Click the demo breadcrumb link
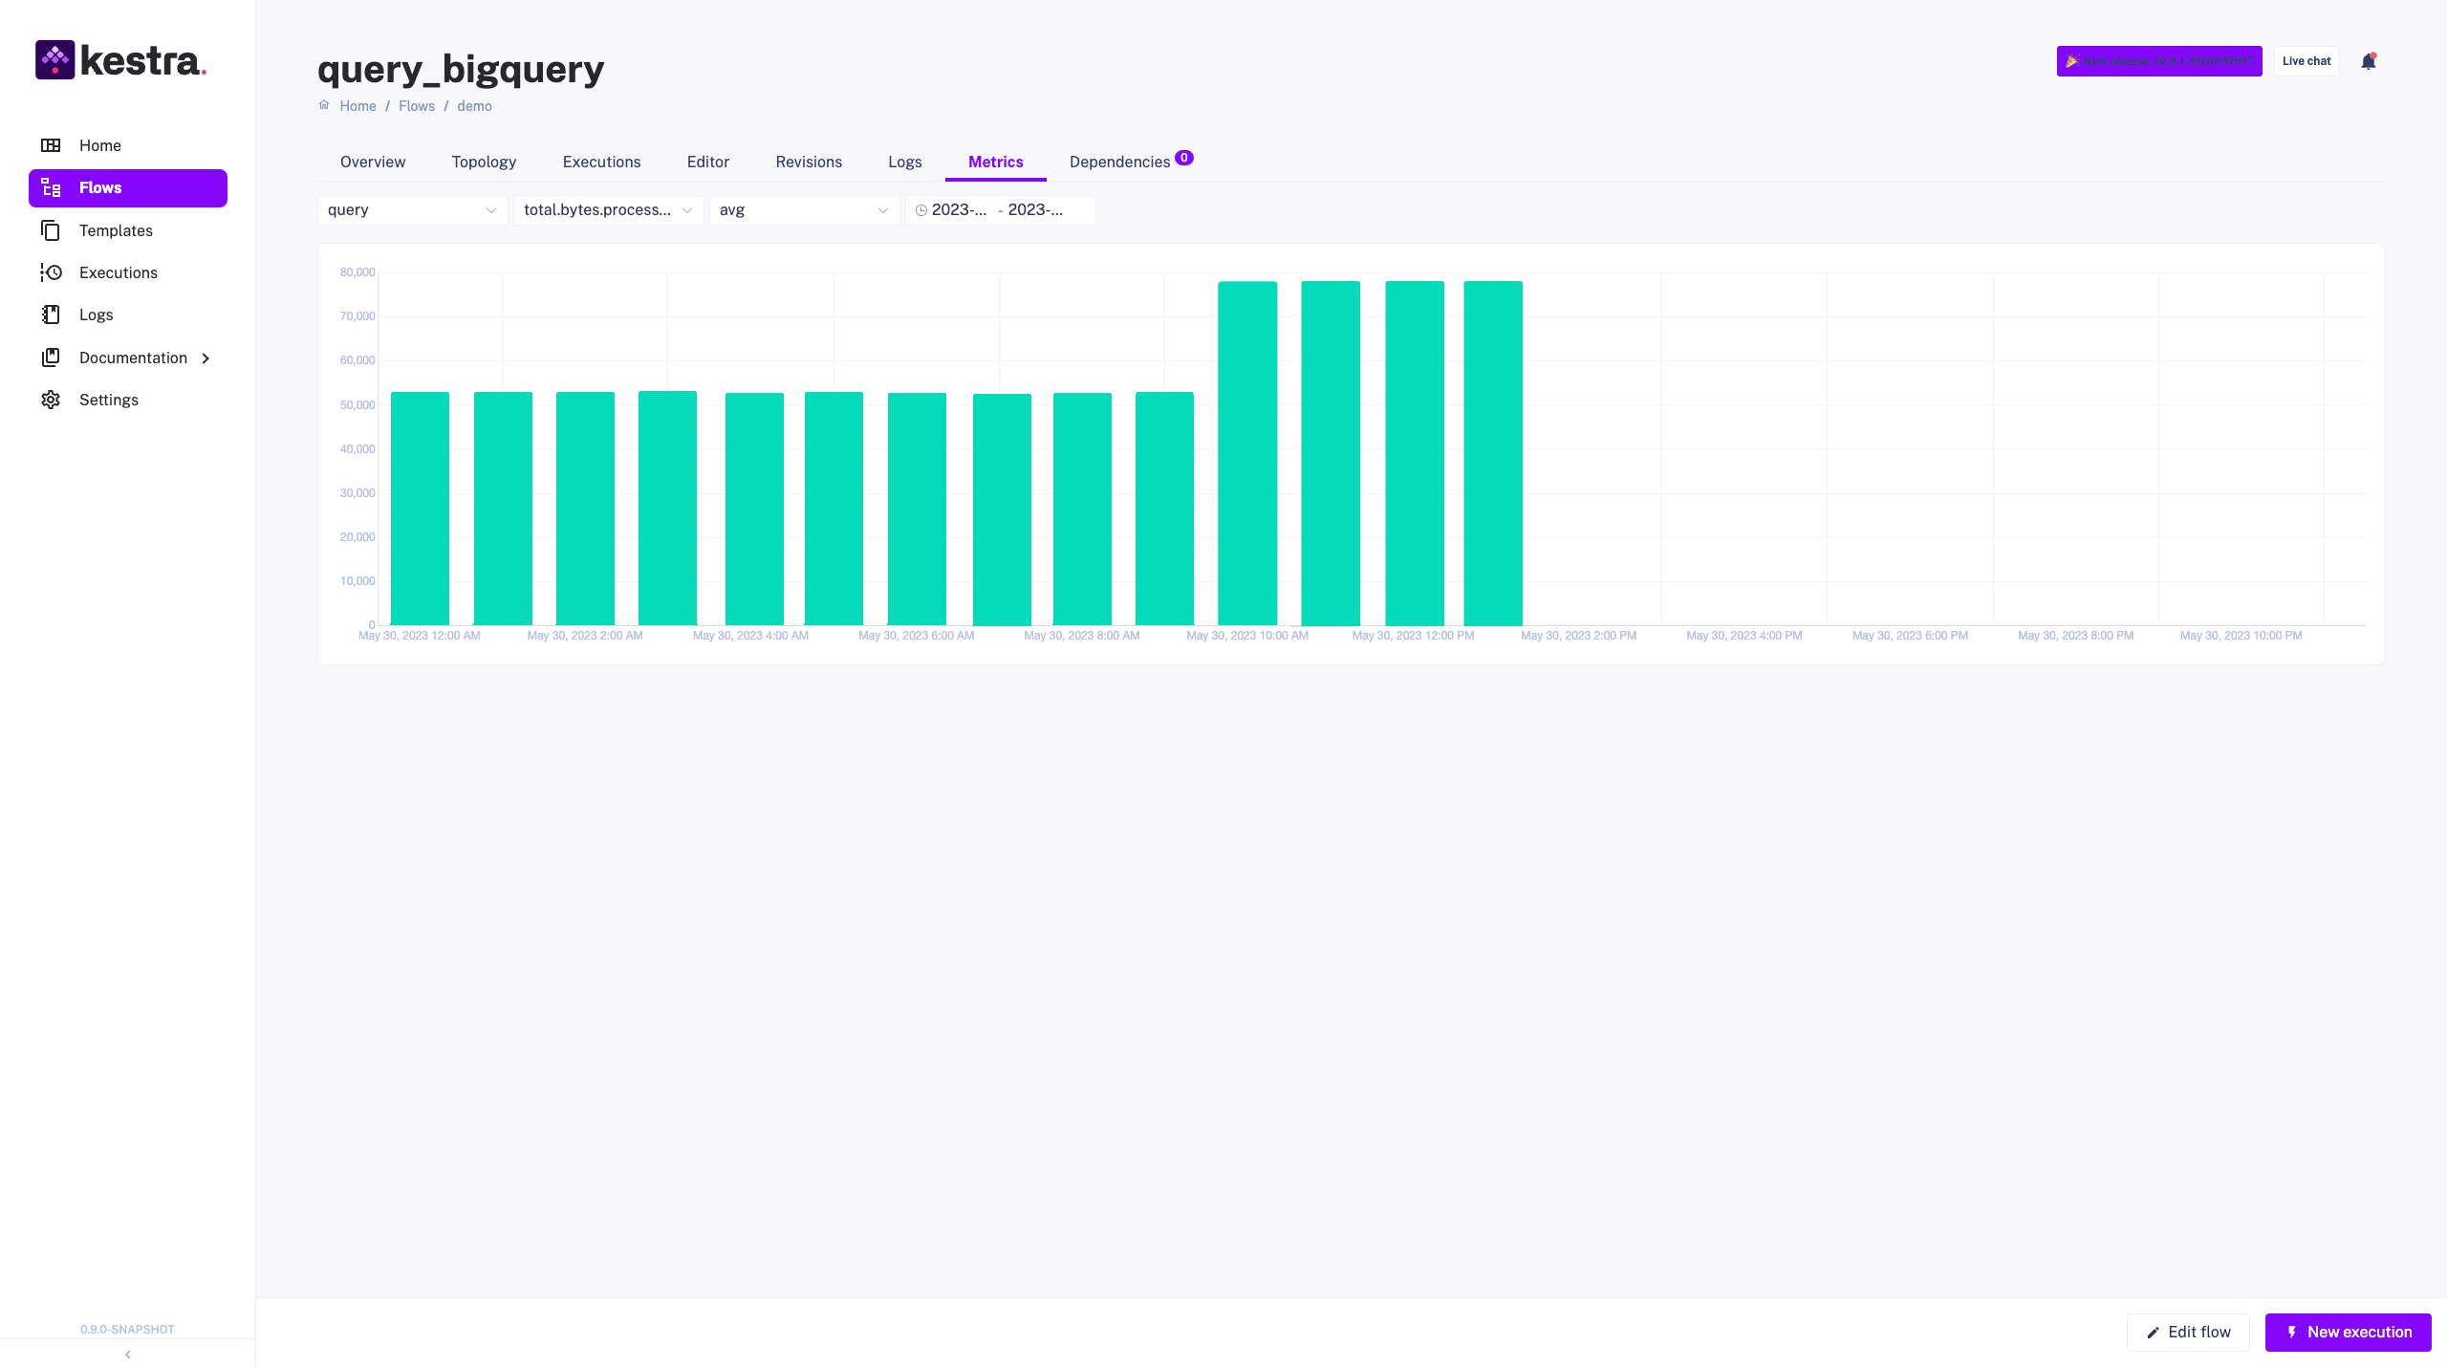Viewport: 2447px width, 1367px height. tap(474, 106)
